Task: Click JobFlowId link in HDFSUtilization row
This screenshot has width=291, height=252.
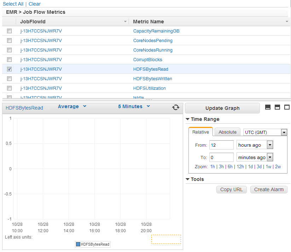Action: tap(41, 88)
